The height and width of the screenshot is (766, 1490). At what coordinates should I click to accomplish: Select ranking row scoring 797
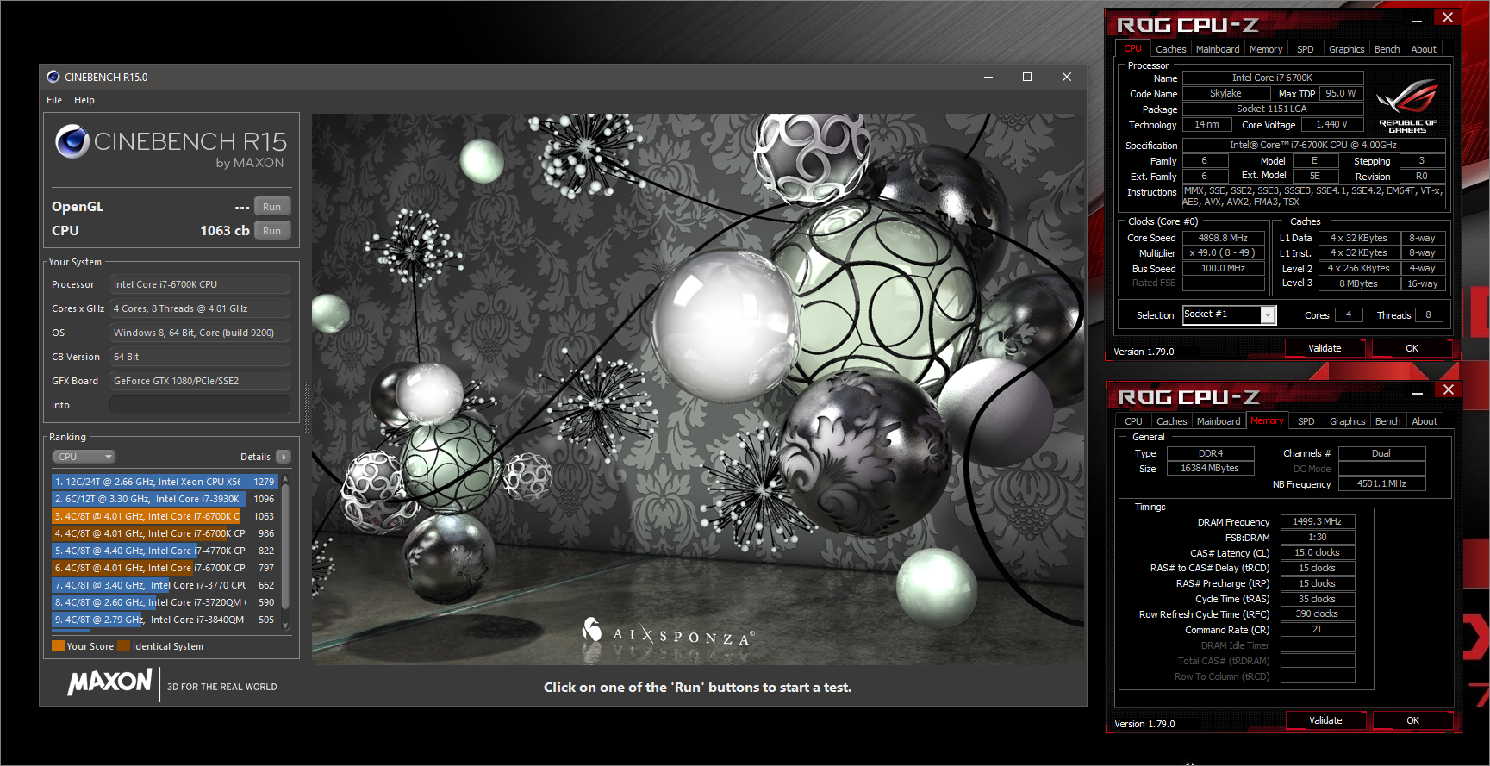(x=165, y=568)
